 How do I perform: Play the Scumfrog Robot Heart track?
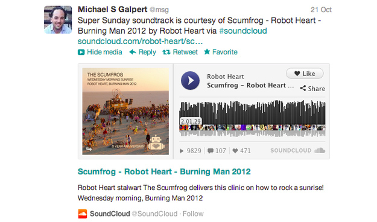(190, 81)
